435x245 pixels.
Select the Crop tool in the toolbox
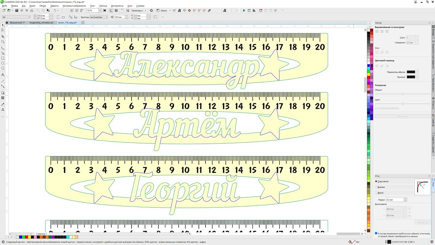pos(3,36)
